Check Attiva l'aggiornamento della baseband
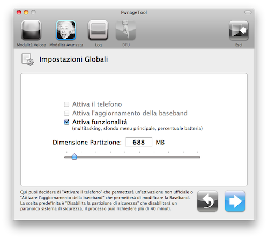 [66, 113]
